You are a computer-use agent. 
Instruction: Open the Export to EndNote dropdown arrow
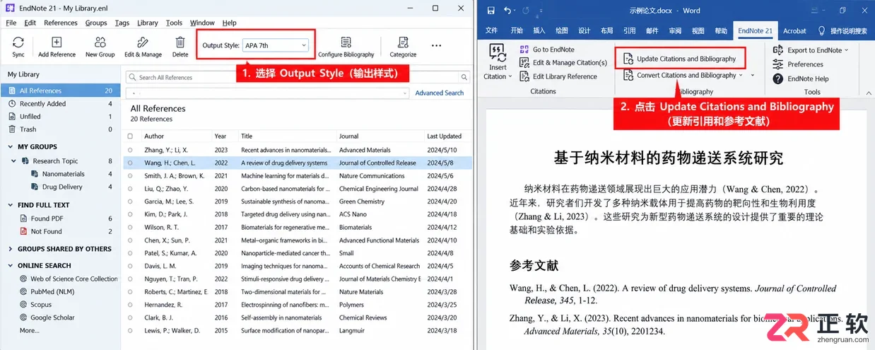coord(846,50)
